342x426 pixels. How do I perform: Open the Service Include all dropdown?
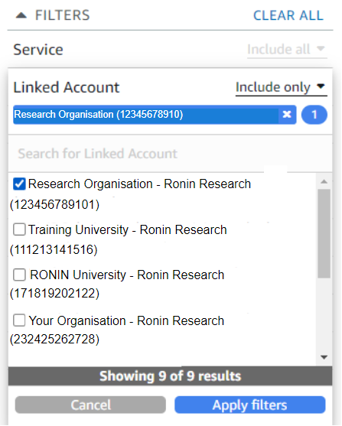(x=287, y=50)
